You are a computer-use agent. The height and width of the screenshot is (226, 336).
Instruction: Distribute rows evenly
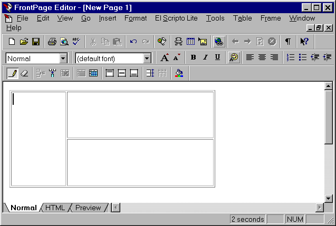coord(150,73)
